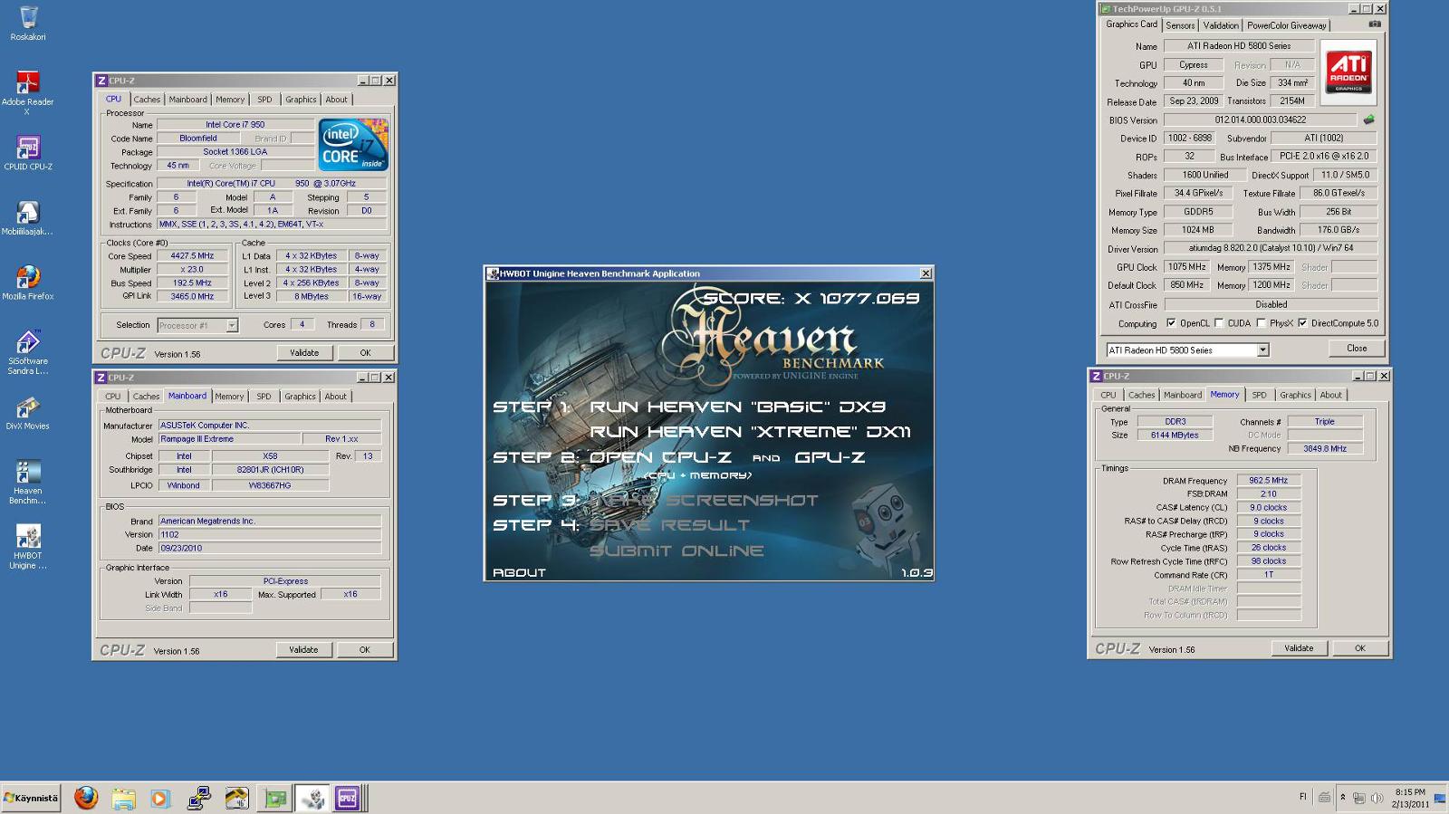Click GPU-Z link in HWBOT step 2
1449x814 pixels.
tap(830, 458)
